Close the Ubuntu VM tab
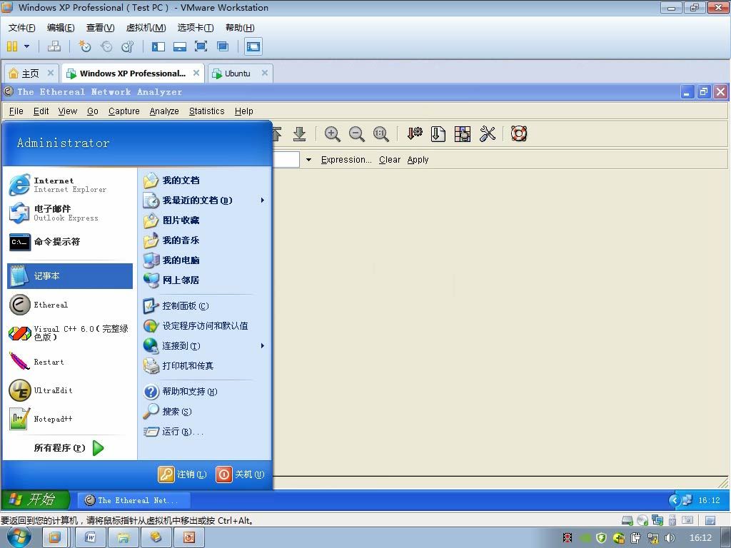 point(264,73)
